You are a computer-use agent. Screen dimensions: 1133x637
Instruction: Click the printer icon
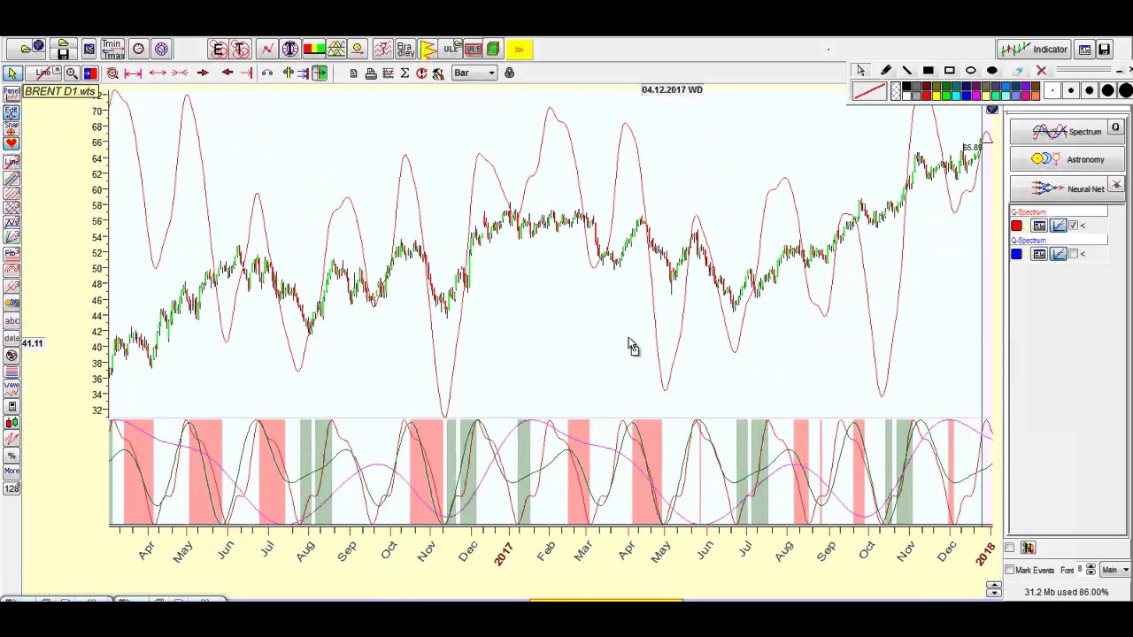pyautogui.click(x=371, y=73)
